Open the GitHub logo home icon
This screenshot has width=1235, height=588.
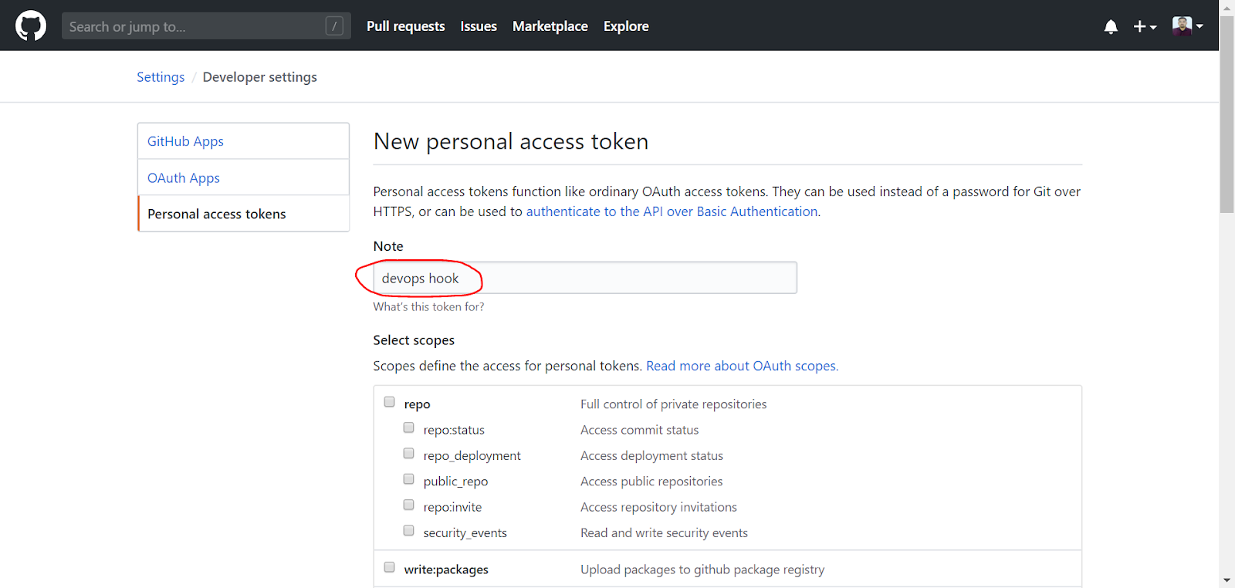[x=31, y=26]
